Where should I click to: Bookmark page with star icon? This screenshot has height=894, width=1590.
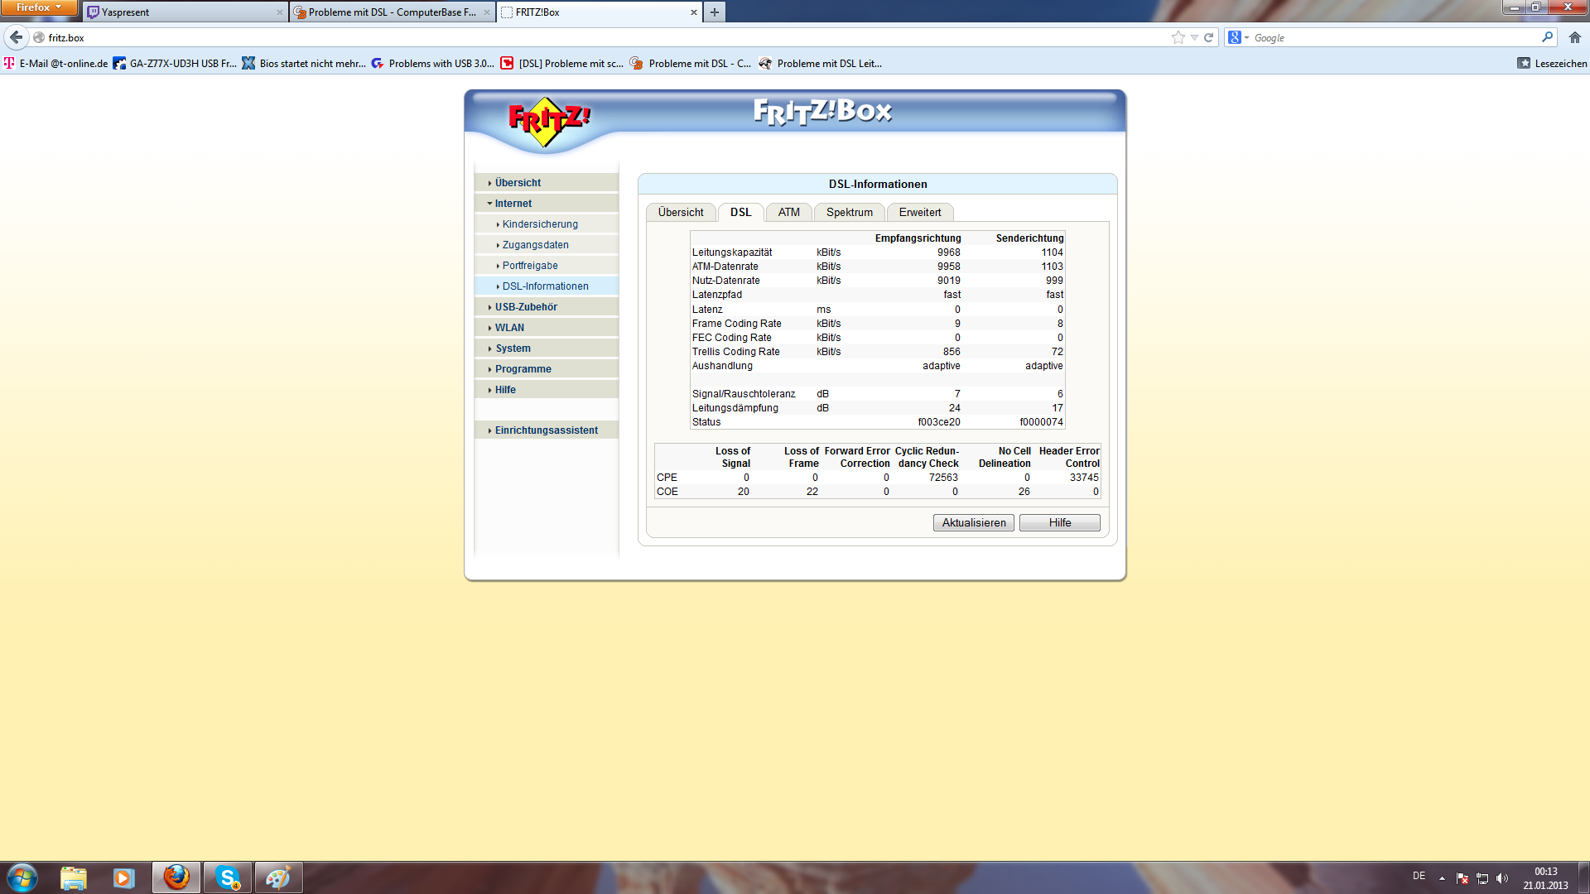click(x=1178, y=37)
